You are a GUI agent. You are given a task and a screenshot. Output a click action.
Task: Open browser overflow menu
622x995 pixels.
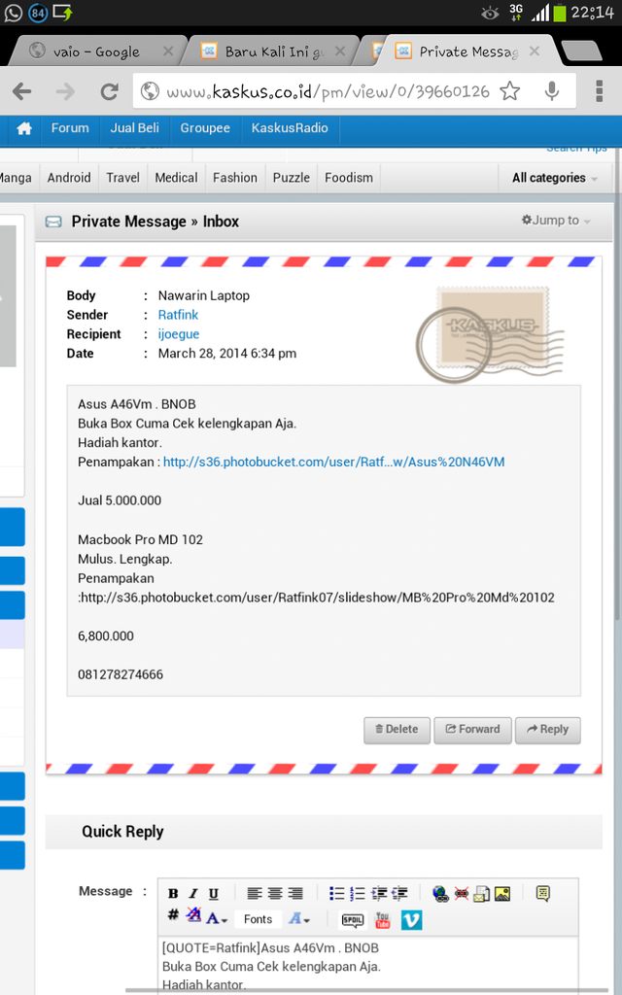599,91
